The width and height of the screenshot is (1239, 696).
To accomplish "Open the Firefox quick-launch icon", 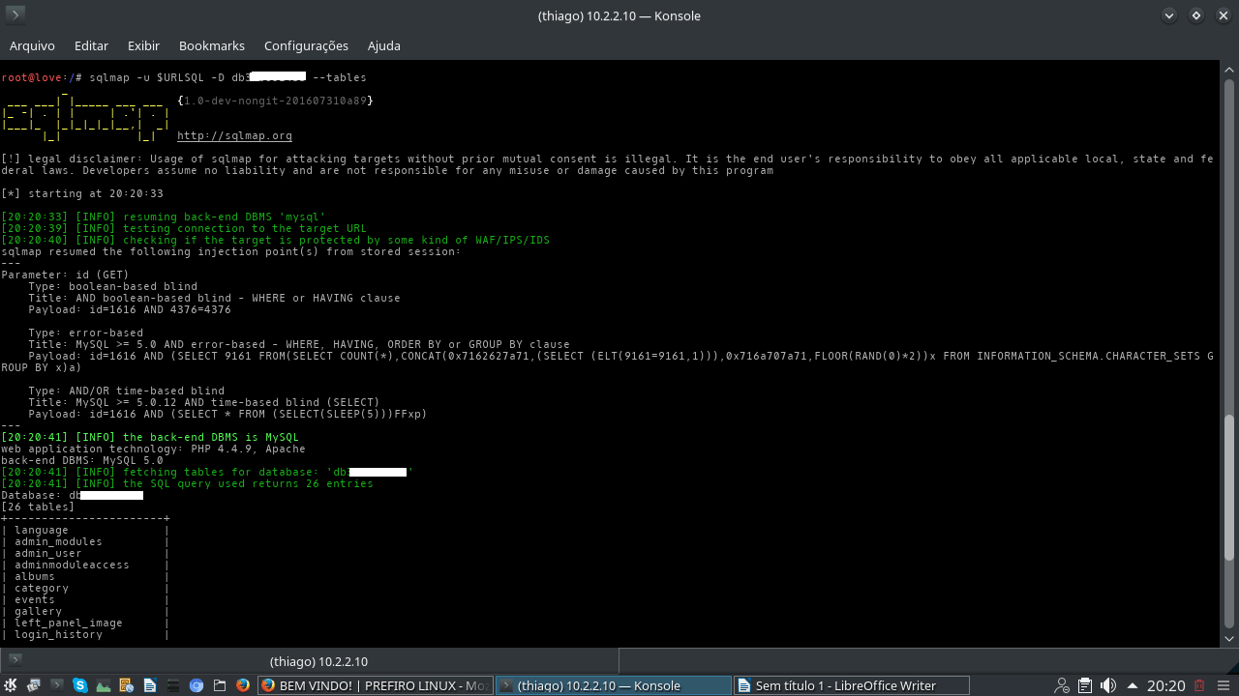I will pos(243,685).
